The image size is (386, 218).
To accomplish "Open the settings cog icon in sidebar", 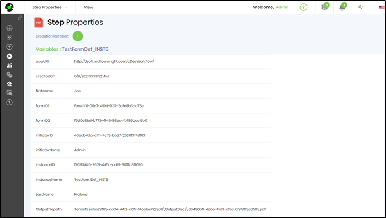I will 9,84.
